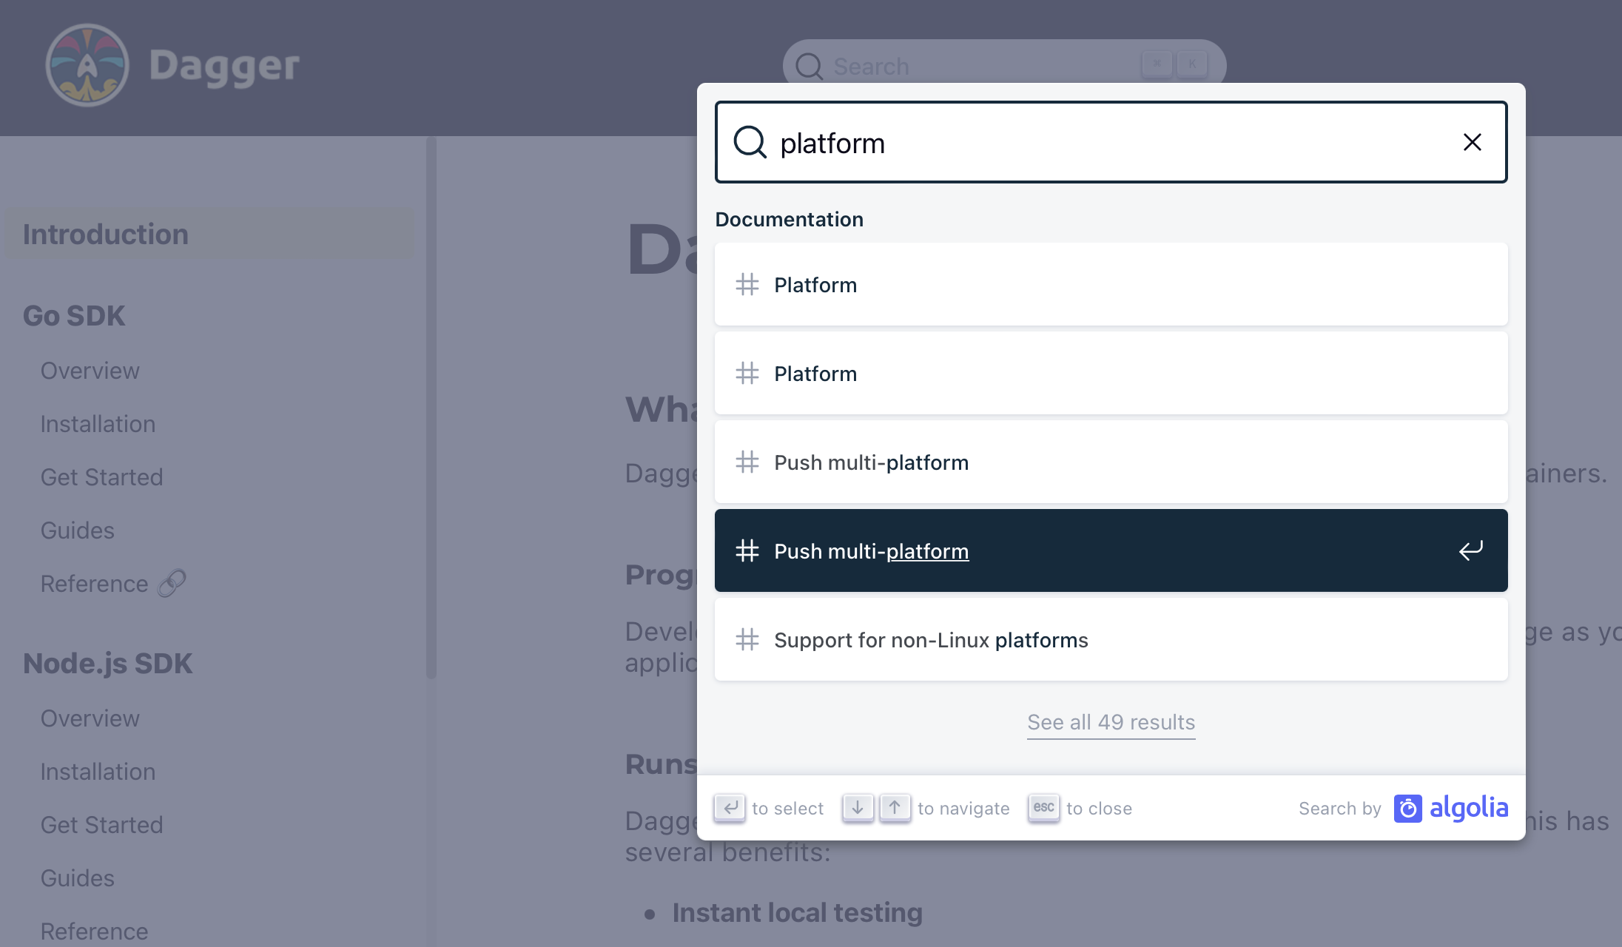Click the hash icon beside Push multi-platform result

point(747,462)
